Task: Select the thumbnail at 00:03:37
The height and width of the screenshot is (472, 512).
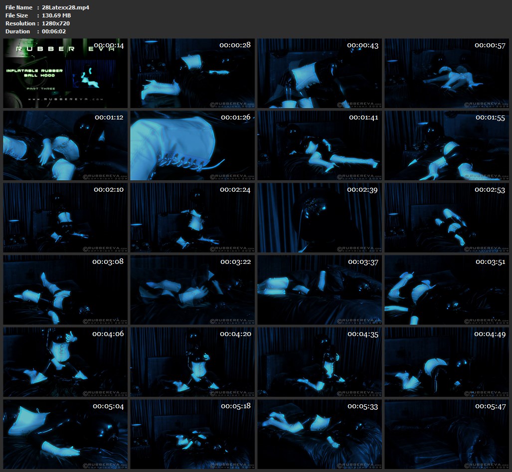Action: pyautogui.click(x=320, y=290)
